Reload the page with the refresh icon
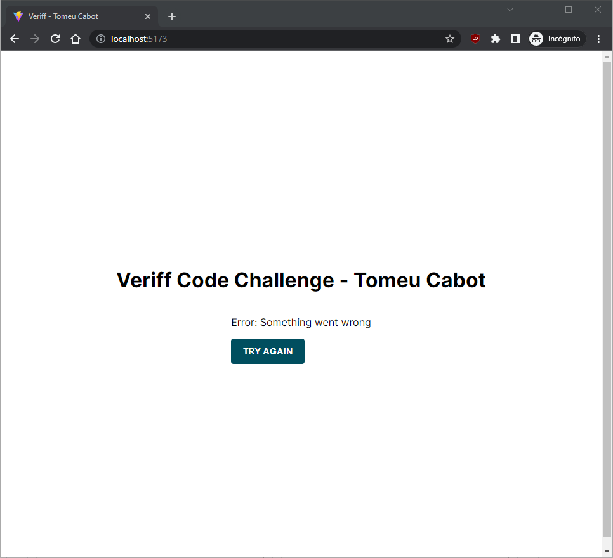 55,39
